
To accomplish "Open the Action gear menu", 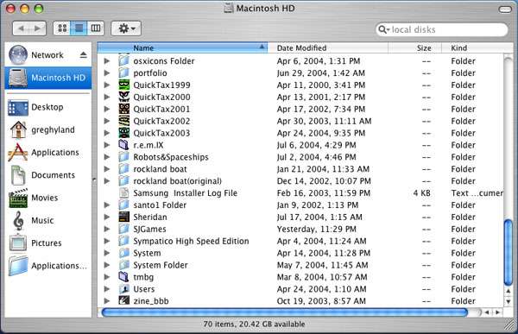I will 126,28.
